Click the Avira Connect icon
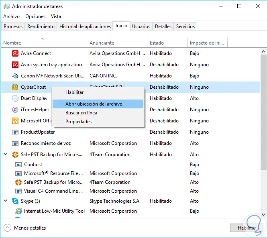 [x=15, y=53]
